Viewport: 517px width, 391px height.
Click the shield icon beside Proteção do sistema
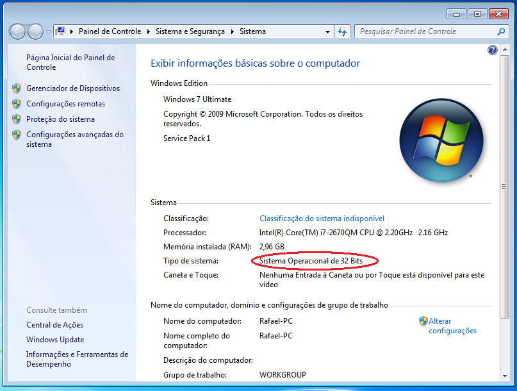pyautogui.click(x=17, y=119)
